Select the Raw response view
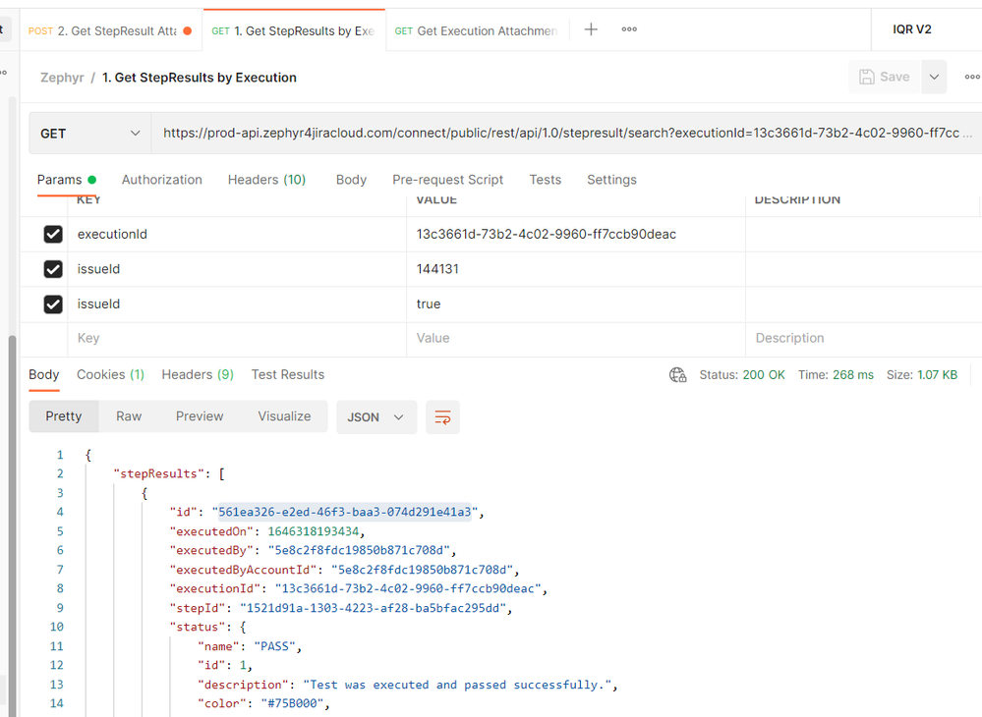Screen dimensions: 982x717 click(x=129, y=416)
